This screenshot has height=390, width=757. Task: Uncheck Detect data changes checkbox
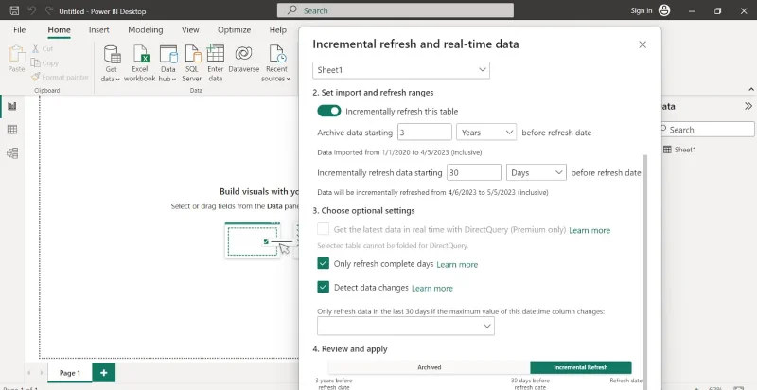[x=324, y=287]
